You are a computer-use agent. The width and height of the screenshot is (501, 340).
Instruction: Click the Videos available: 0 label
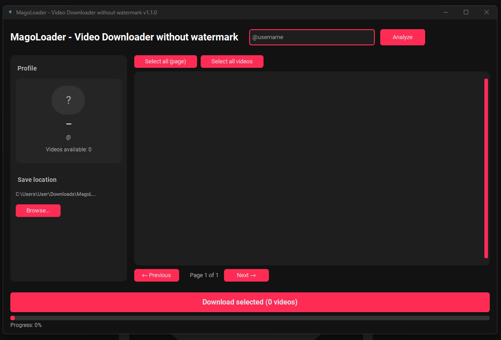[x=68, y=149]
